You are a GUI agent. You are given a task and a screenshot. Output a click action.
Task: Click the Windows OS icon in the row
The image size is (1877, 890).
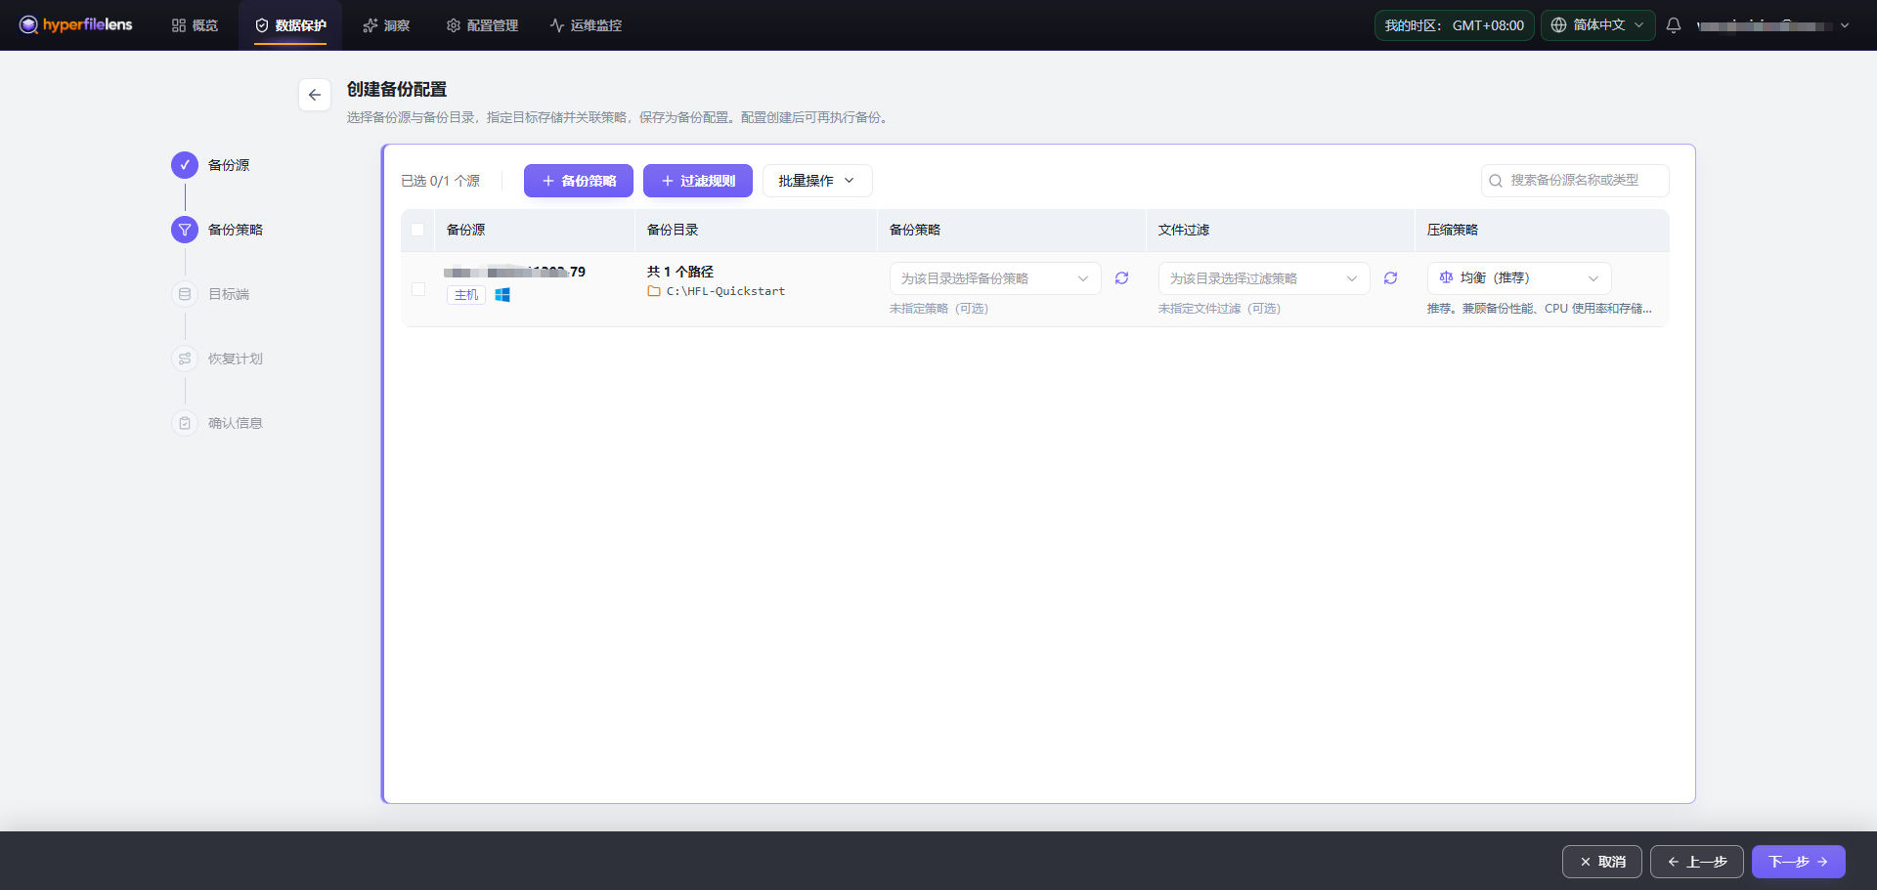(x=502, y=295)
